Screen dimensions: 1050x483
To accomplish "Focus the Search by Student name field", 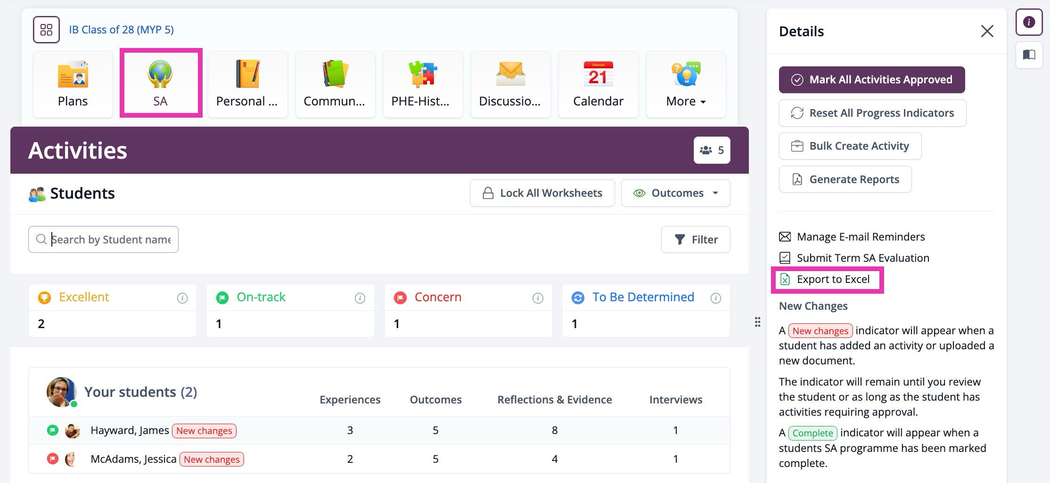I will tap(111, 240).
